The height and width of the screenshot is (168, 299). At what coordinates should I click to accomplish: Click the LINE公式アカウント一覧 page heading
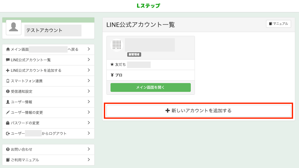[141, 25]
